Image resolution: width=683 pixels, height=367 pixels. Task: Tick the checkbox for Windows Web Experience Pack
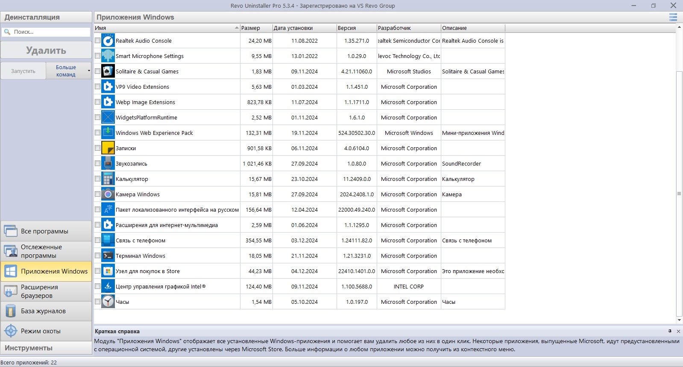97,133
